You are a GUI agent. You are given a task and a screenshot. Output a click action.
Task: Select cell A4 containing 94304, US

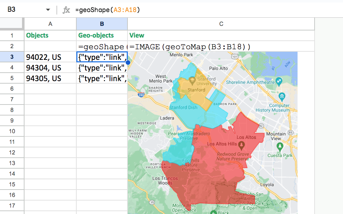50,68
